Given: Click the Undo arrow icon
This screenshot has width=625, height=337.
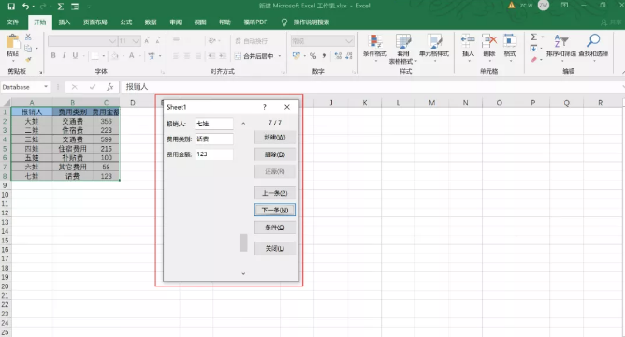Looking at the screenshot, I should (x=26, y=7).
